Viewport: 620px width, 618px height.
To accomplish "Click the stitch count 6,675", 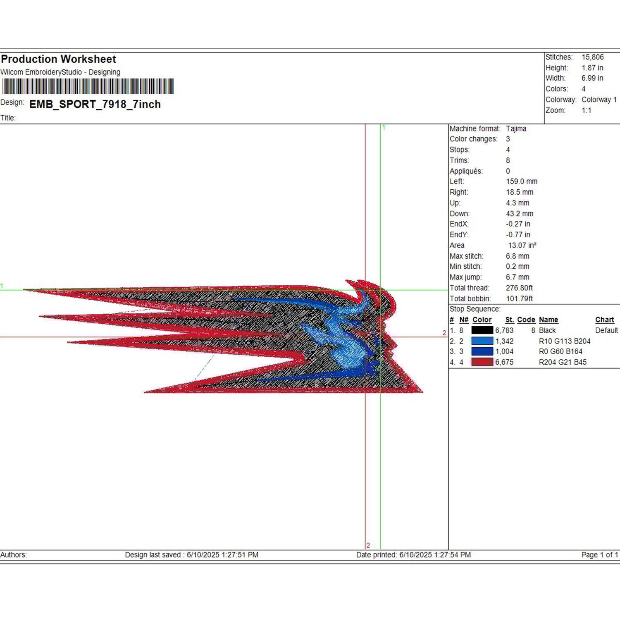I will pyautogui.click(x=504, y=362).
